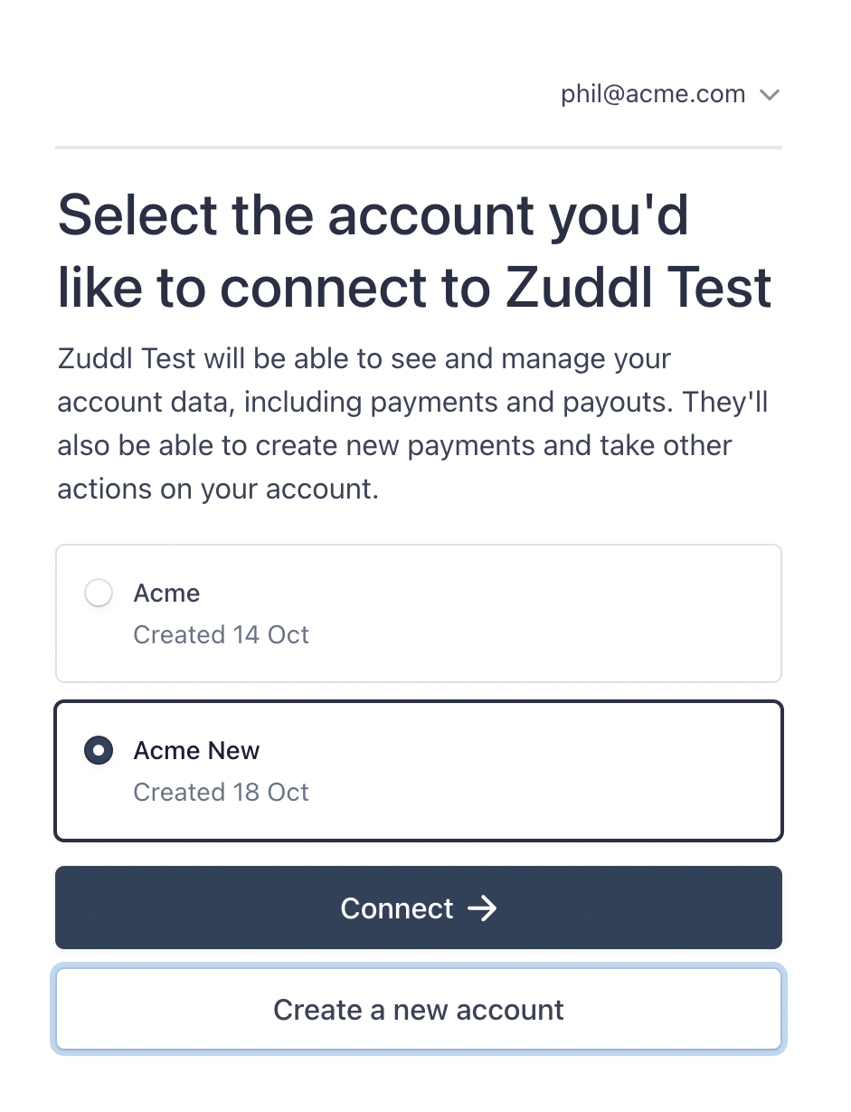Viewport: 851px width, 1112px height.
Task: Select the Acme radio button
Action: 98,594
